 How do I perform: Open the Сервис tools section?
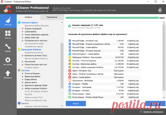[8, 48]
